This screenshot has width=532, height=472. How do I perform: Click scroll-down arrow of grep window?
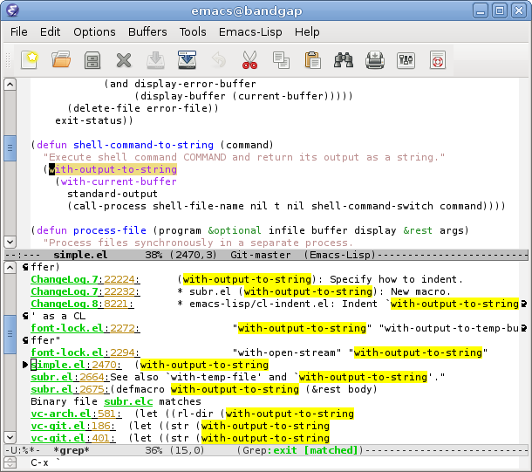pyautogui.click(x=10, y=437)
